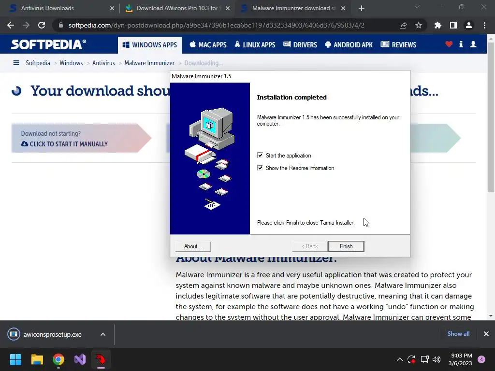Click the red heart icon in Softpedia header
Screen dimensions: 495x371
tap(449, 44)
